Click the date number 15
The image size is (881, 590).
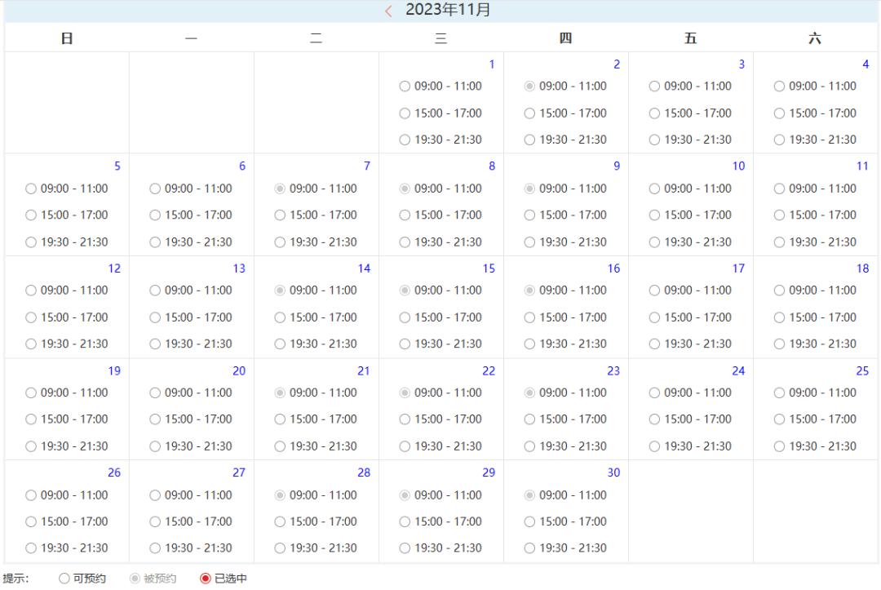[489, 268]
